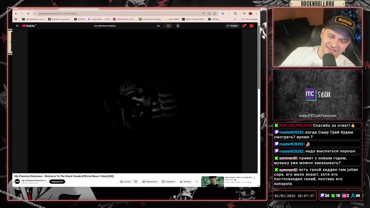Click the Twitch viewer count 24
This screenshot has width=370, height=208.
pos(325,196)
